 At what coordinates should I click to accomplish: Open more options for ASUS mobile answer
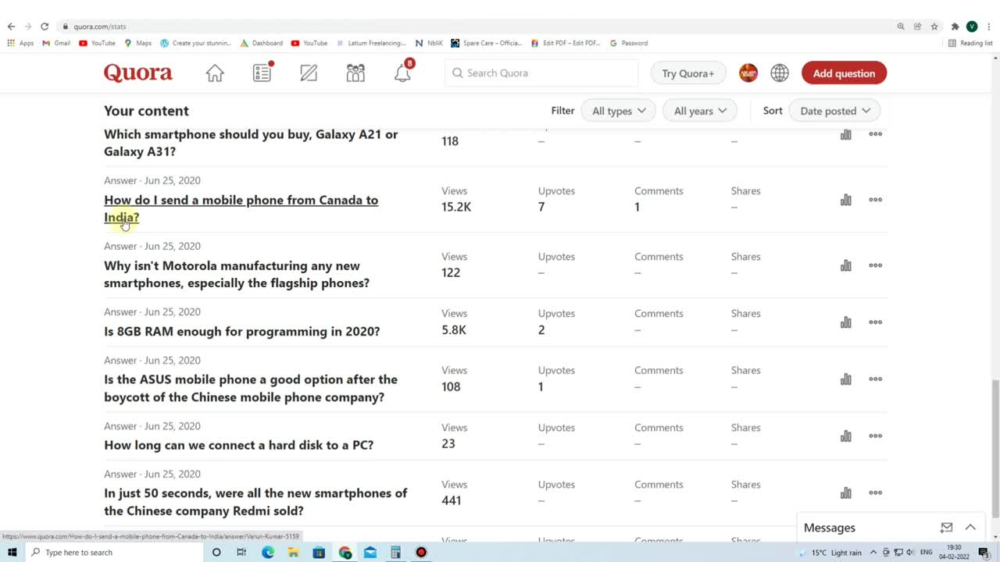(x=875, y=379)
